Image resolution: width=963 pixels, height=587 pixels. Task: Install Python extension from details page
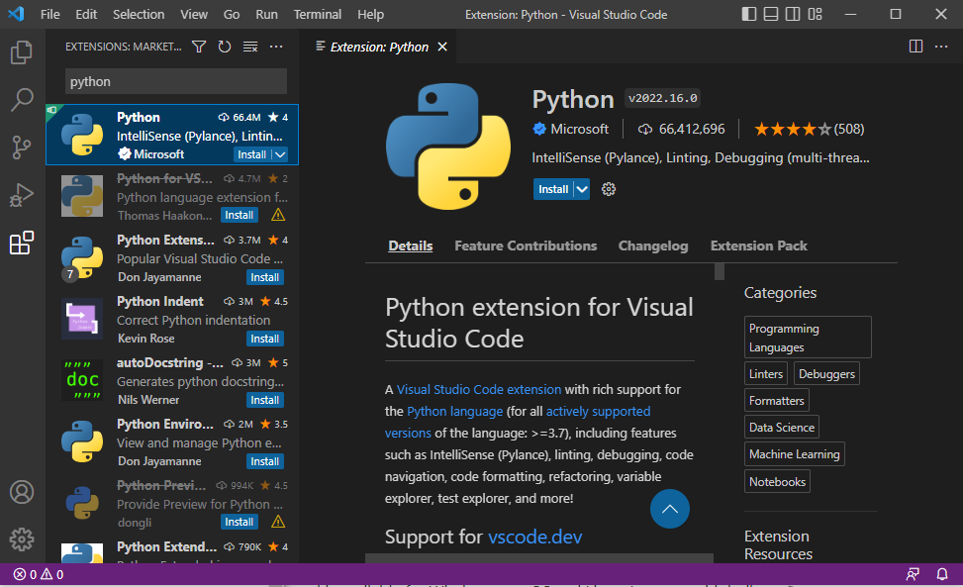[553, 189]
